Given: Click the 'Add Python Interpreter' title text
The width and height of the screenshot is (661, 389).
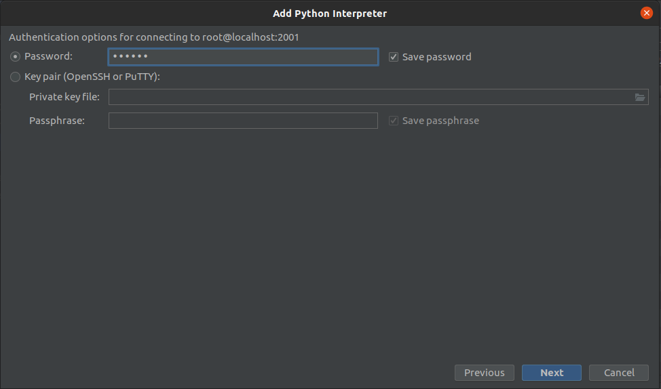Looking at the screenshot, I should coord(330,14).
